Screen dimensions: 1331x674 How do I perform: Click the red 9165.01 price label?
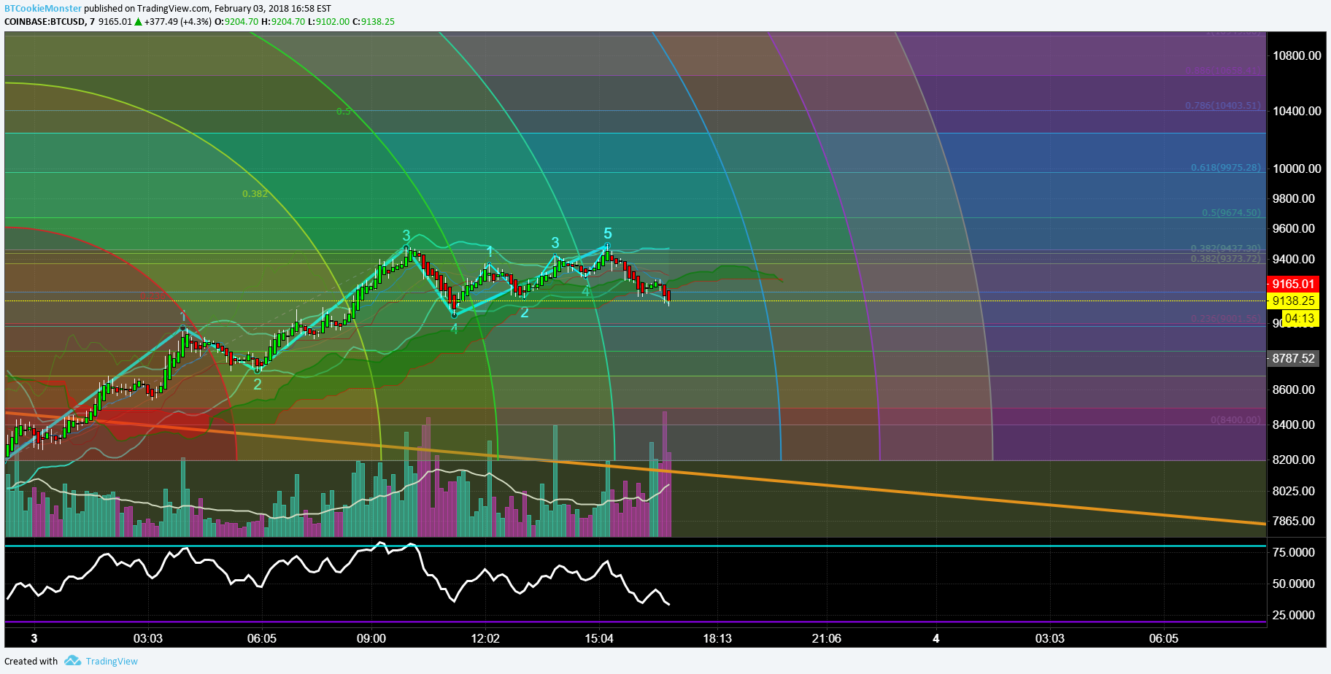tap(1293, 284)
